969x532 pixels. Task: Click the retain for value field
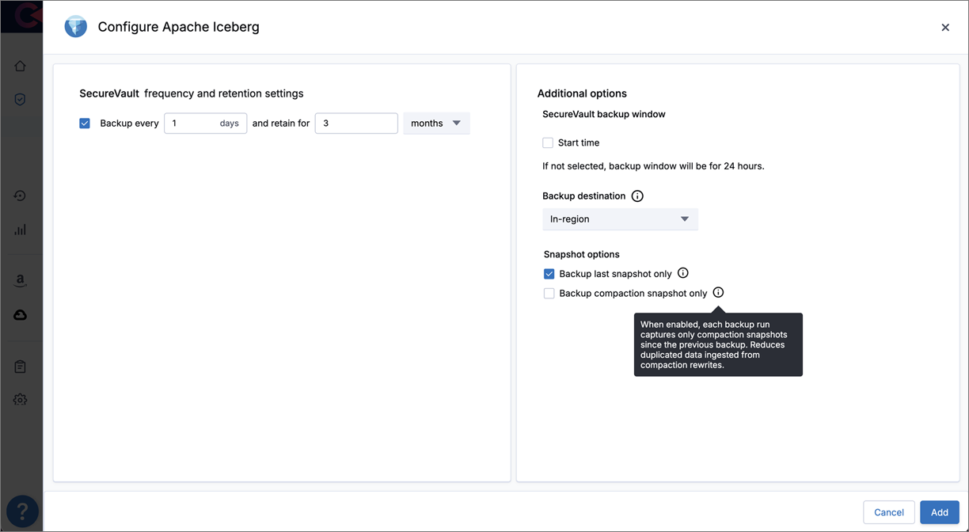(x=356, y=123)
